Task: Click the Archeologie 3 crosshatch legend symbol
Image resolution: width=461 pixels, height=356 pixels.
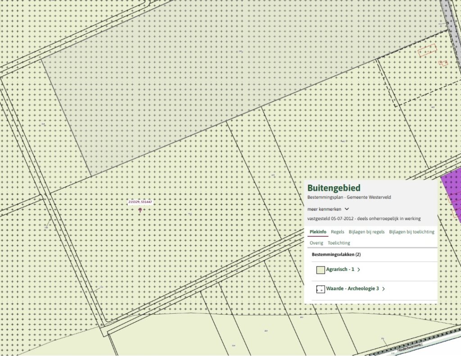Action: pyautogui.click(x=321, y=289)
